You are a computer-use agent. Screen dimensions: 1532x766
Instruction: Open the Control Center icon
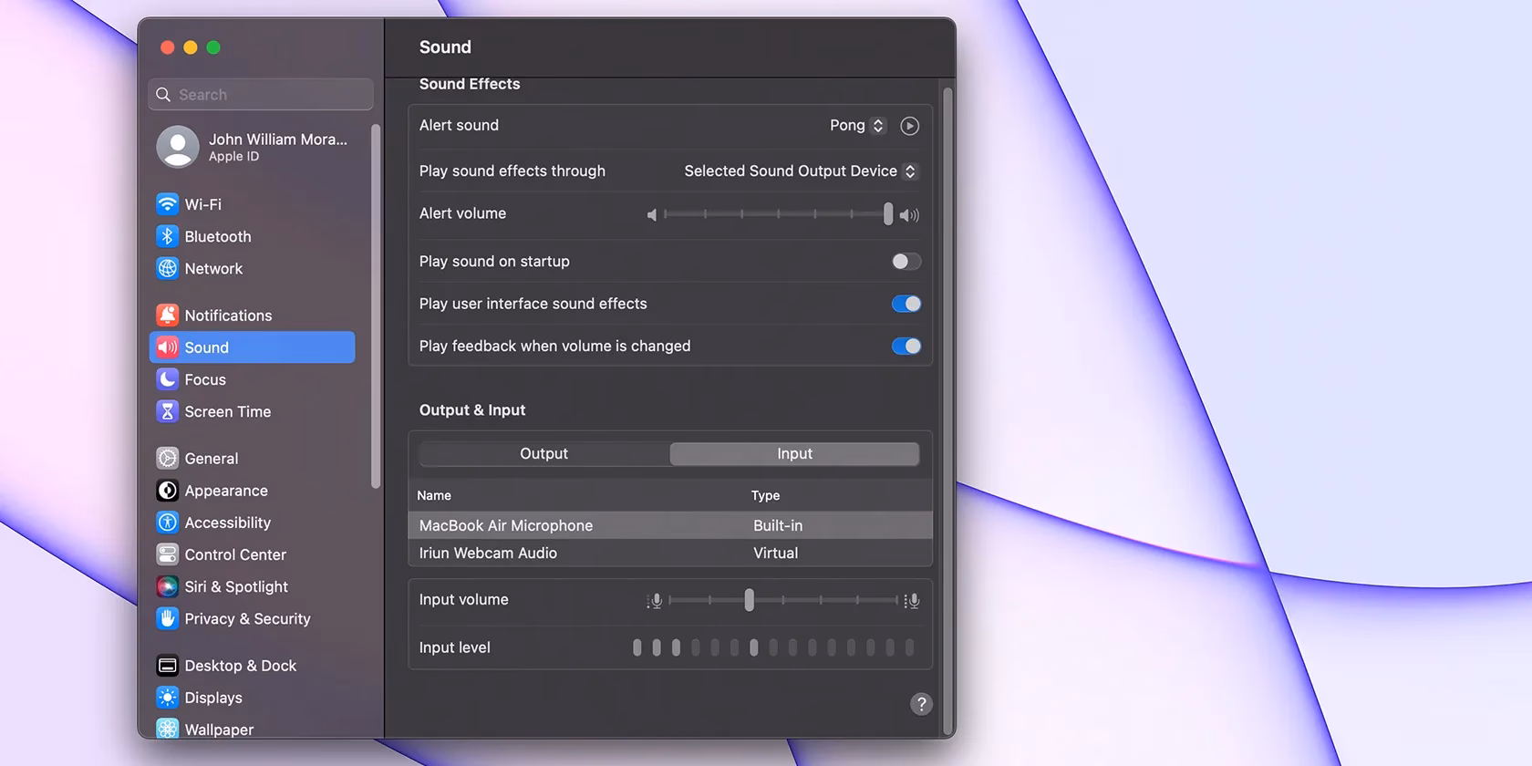coord(167,554)
